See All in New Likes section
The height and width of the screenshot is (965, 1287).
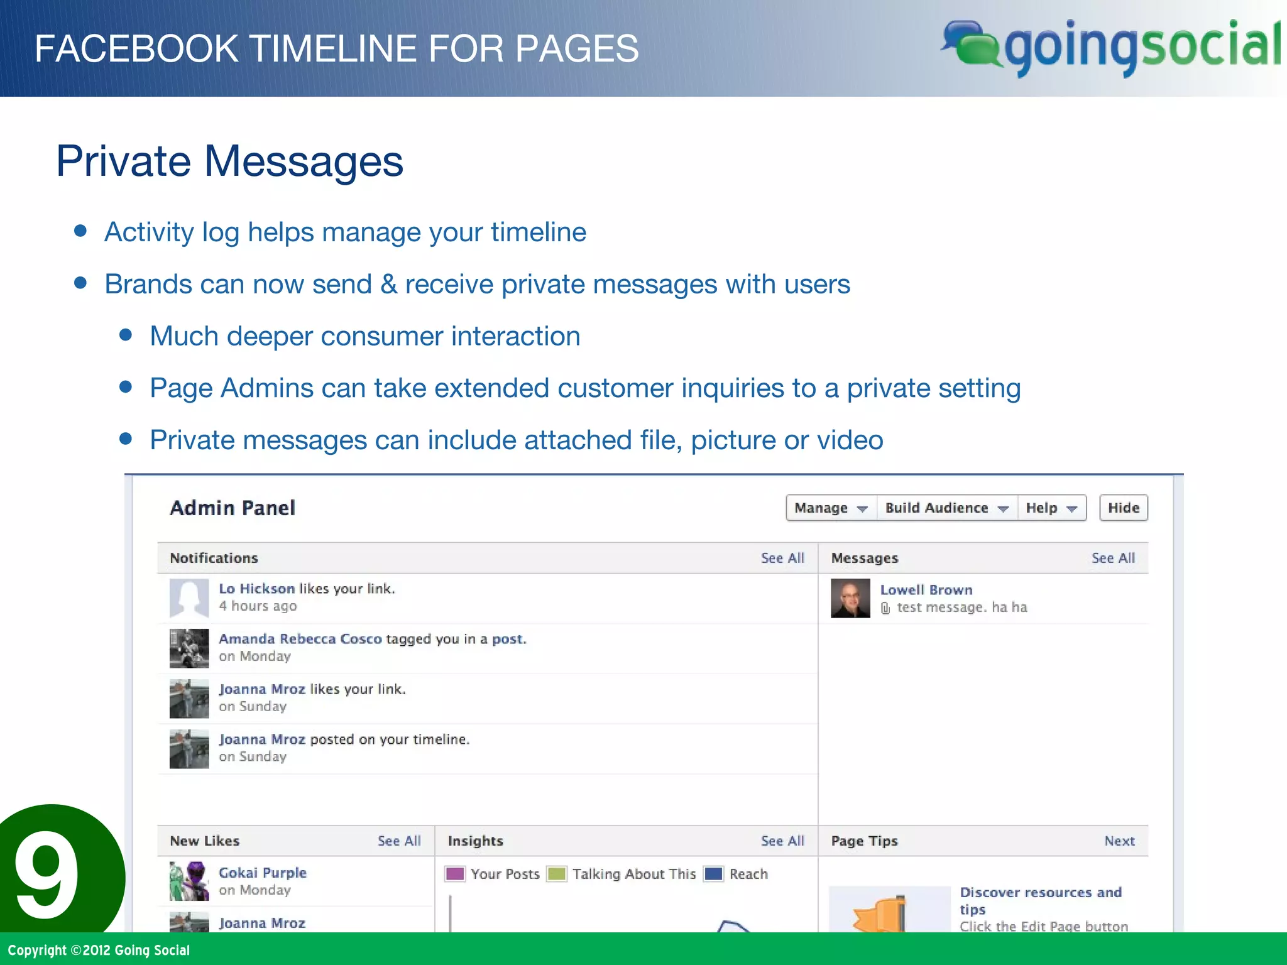click(x=399, y=841)
